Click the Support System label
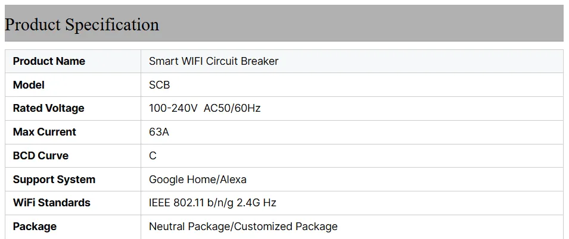This screenshot has width=569, height=239. coord(54,180)
